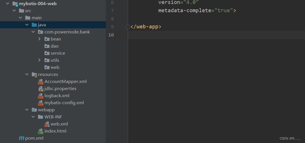This screenshot has width=305, height=143.
Task: Select web.xml file name
Action: (59, 124)
